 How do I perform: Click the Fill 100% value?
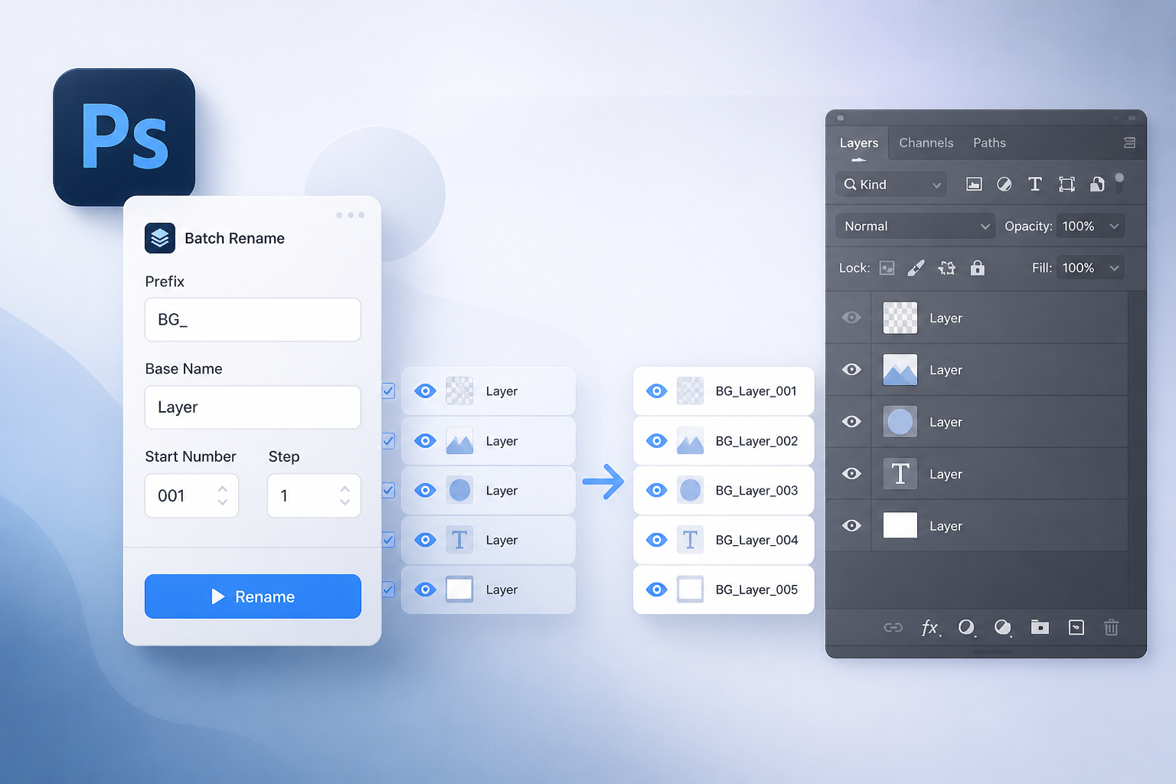pos(1078,268)
